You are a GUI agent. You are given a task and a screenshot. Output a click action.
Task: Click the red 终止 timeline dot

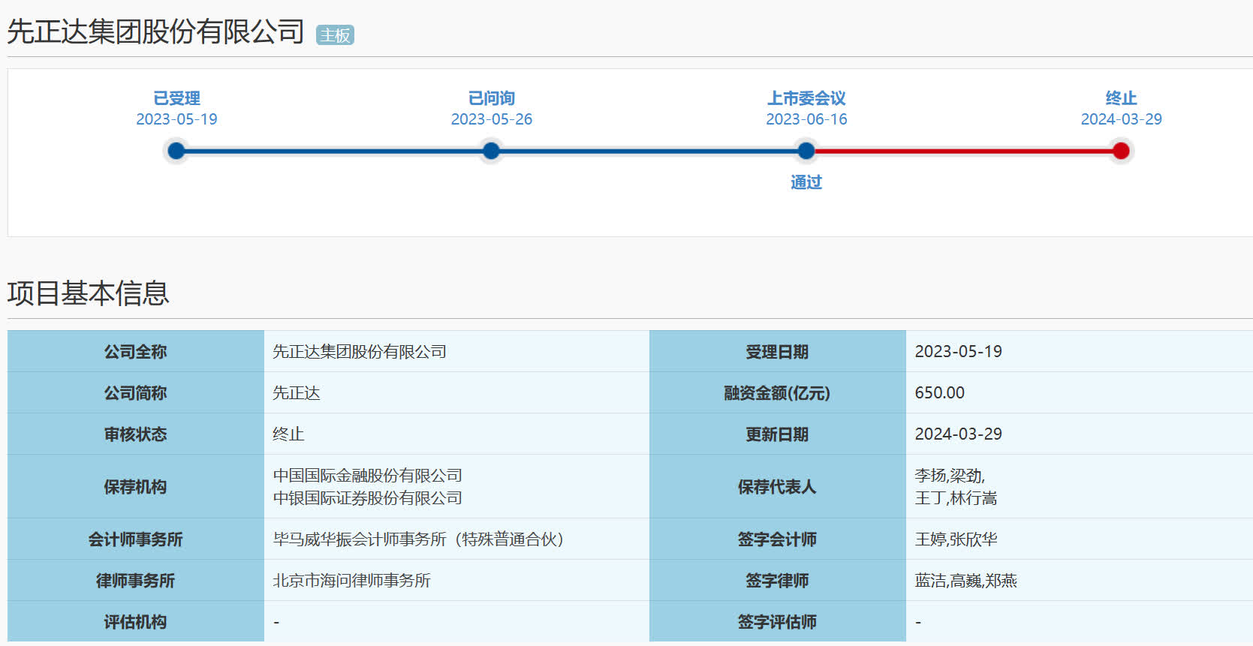click(1121, 152)
